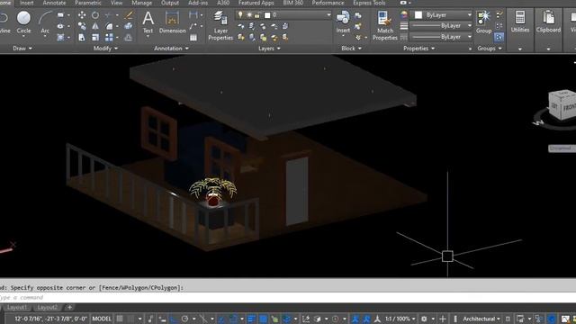
Task: Toggle the grid display in status bar
Action: 120,319
